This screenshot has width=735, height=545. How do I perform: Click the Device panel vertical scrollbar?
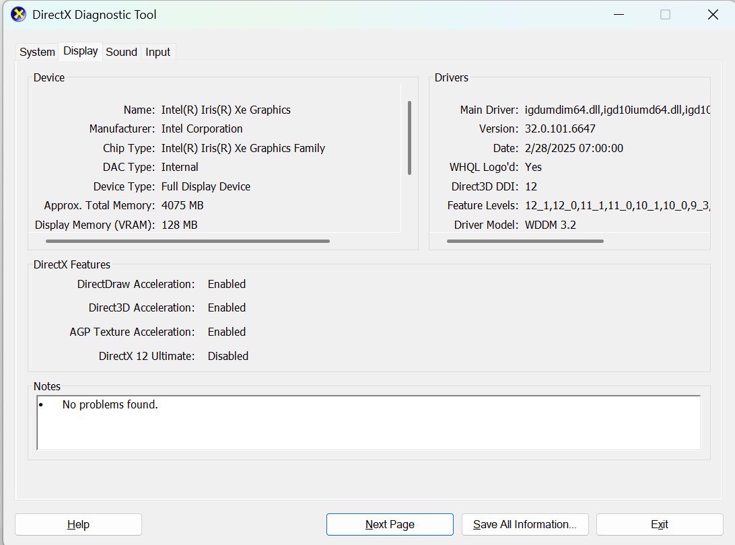(x=409, y=138)
